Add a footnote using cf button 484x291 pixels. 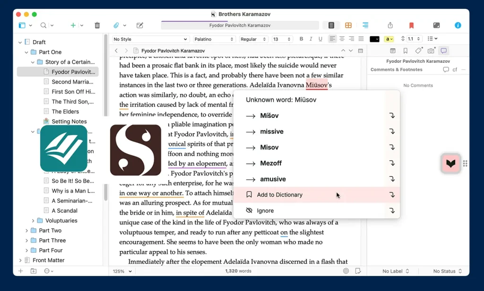pyautogui.click(x=455, y=70)
